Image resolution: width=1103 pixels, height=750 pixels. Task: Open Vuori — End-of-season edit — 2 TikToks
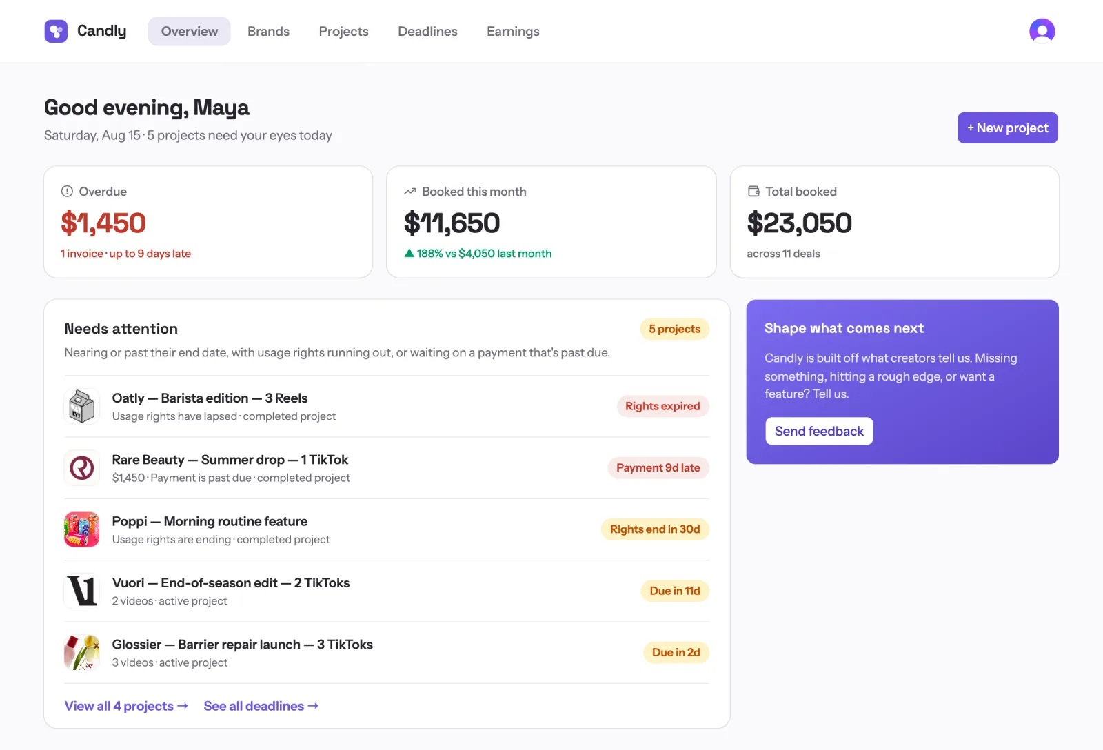tap(387, 591)
